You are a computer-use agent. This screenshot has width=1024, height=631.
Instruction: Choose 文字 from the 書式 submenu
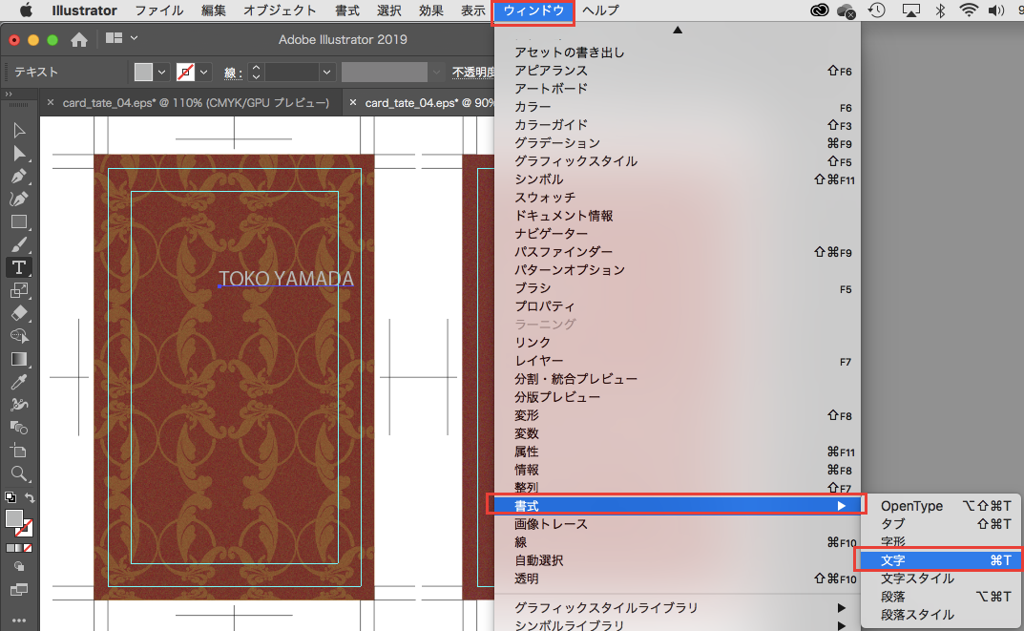[892, 560]
